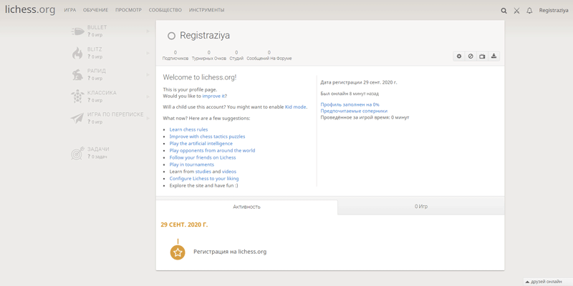Open Configure Lichess to your liking
The image size is (573, 286).
[204, 178]
